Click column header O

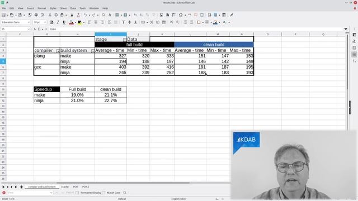coord(267,34)
